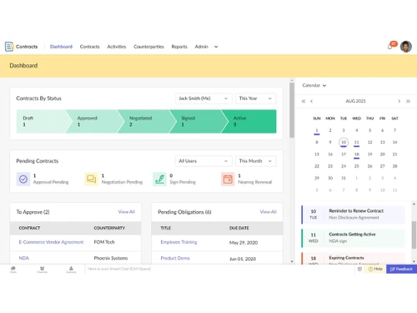Click the May 29, 2020 due date
Image resolution: width=417 pixels, height=313 pixels.
coord(244,243)
